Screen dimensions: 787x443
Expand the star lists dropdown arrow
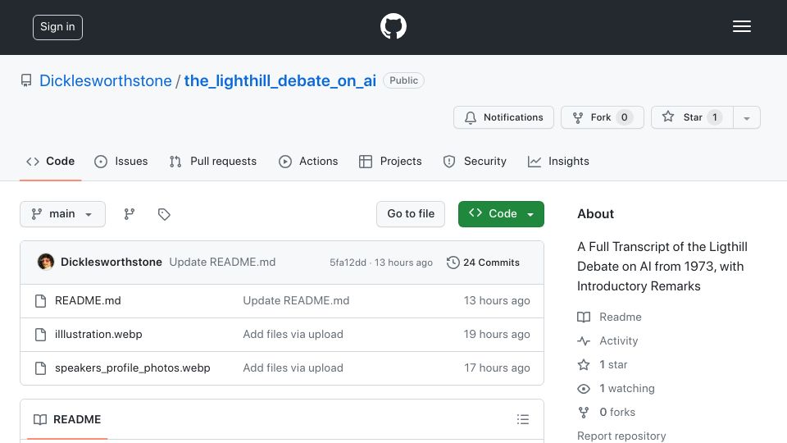[x=747, y=117]
